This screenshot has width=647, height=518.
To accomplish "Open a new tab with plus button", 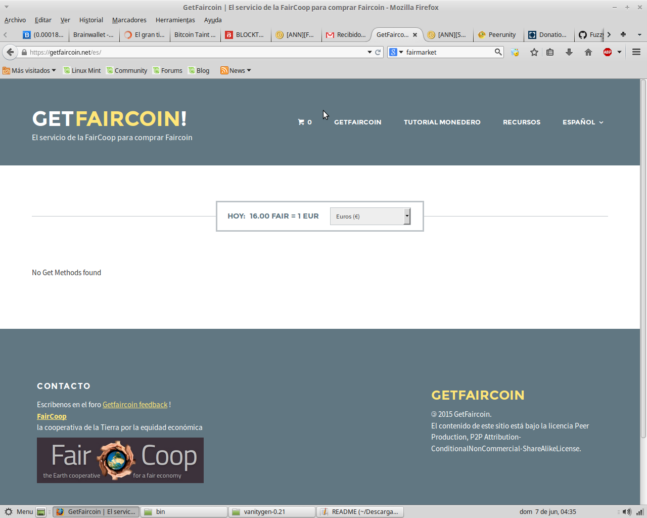I will (x=623, y=34).
